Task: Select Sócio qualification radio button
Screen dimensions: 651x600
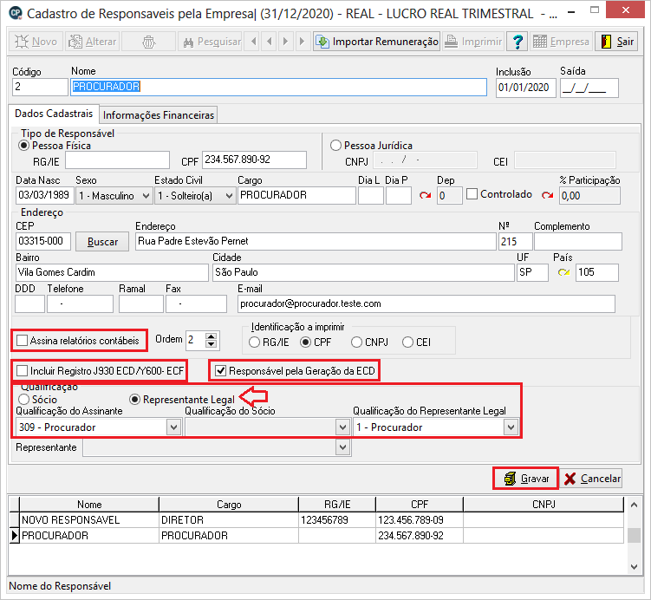Action: click(x=24, y=400)
